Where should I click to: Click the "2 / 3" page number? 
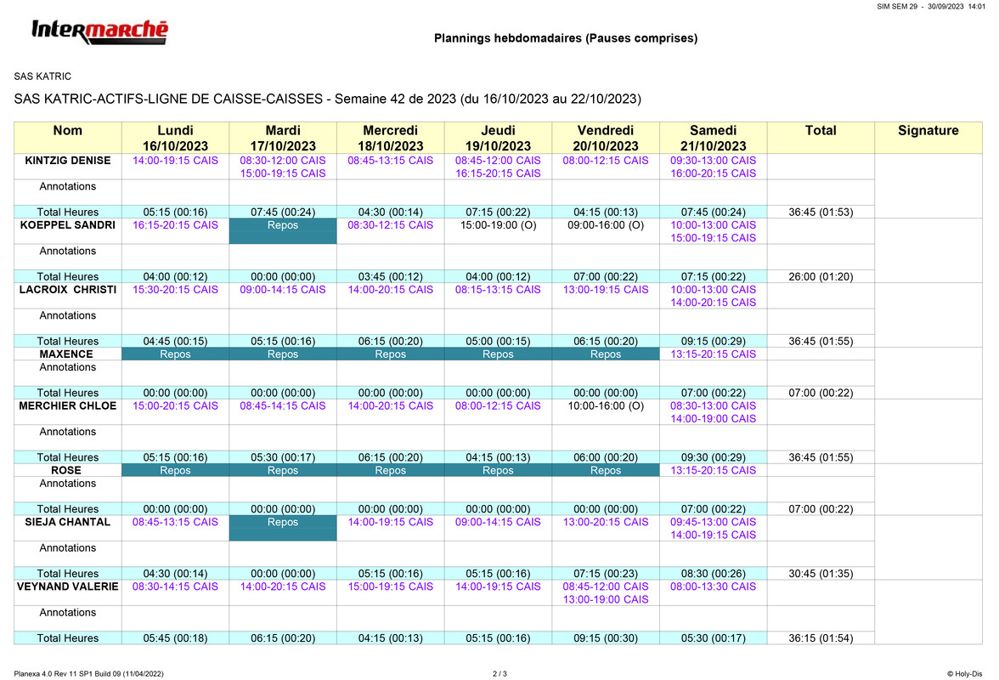(x=499, y=674)
